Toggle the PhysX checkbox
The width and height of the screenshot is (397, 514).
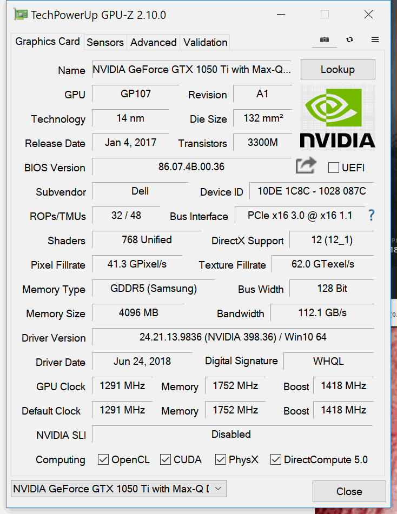click(221, 459)
